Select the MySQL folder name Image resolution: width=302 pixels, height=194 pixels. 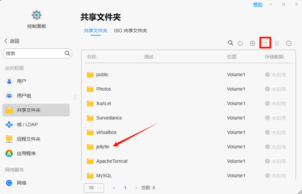[104, 176]
